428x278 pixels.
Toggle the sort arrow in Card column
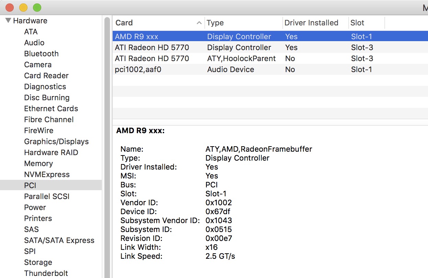click(199, 23)
